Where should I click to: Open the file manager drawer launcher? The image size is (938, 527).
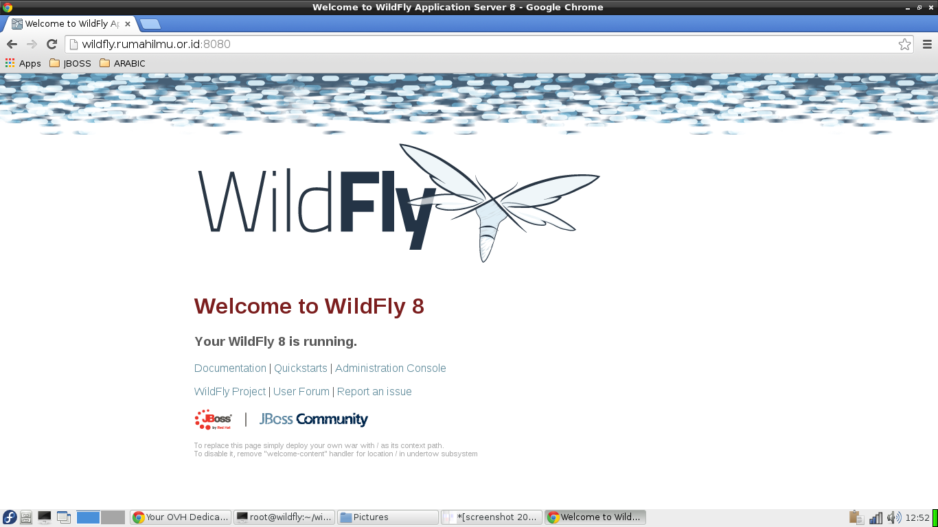pyautogui.click(x=26, y=517)
